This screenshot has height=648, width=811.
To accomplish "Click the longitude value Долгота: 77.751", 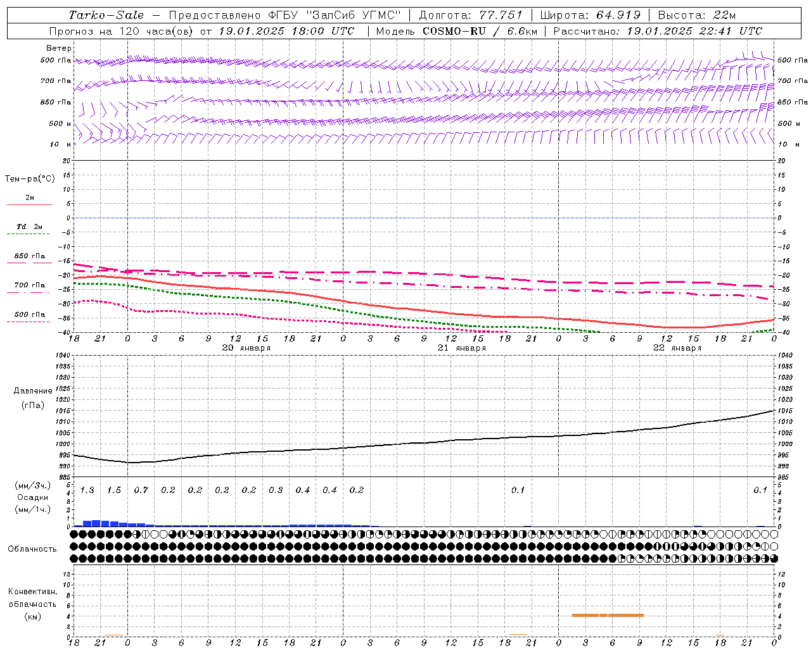I will [471, 15].
